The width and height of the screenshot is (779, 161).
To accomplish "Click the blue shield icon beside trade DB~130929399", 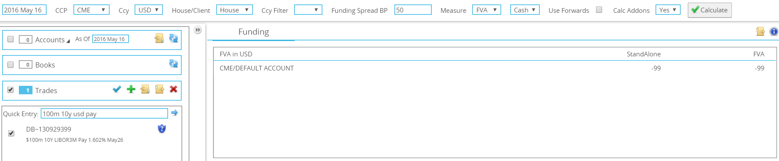I will point(162,129).
